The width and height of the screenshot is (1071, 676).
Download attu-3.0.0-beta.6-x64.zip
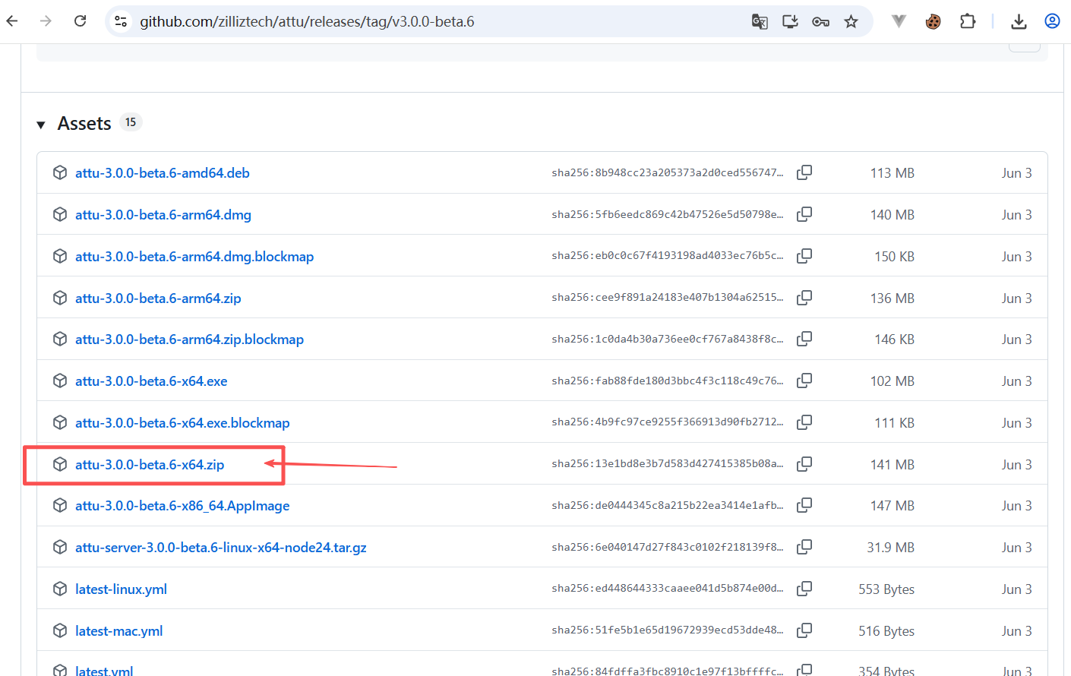[x=150, y=465]
